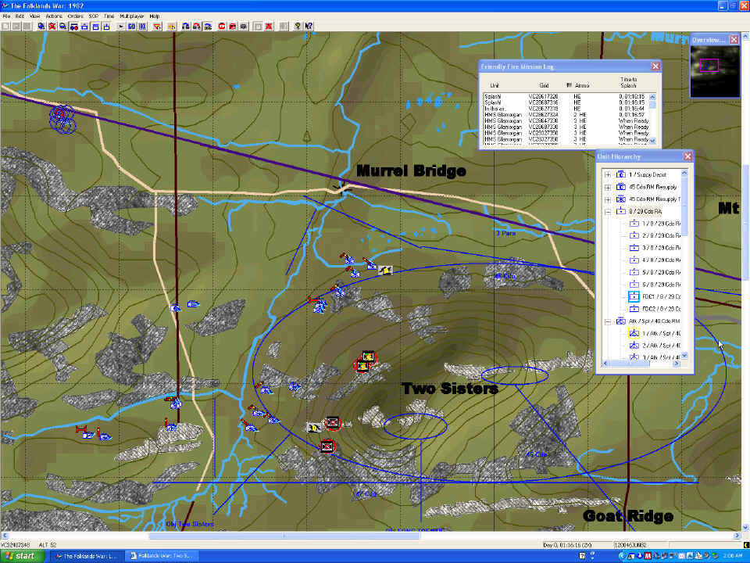Open the SOP menu

pos(93,16)
